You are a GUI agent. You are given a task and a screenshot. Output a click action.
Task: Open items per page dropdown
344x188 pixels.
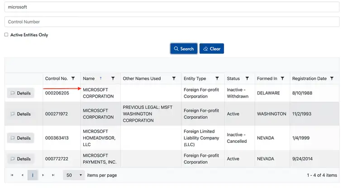[74, 175]
